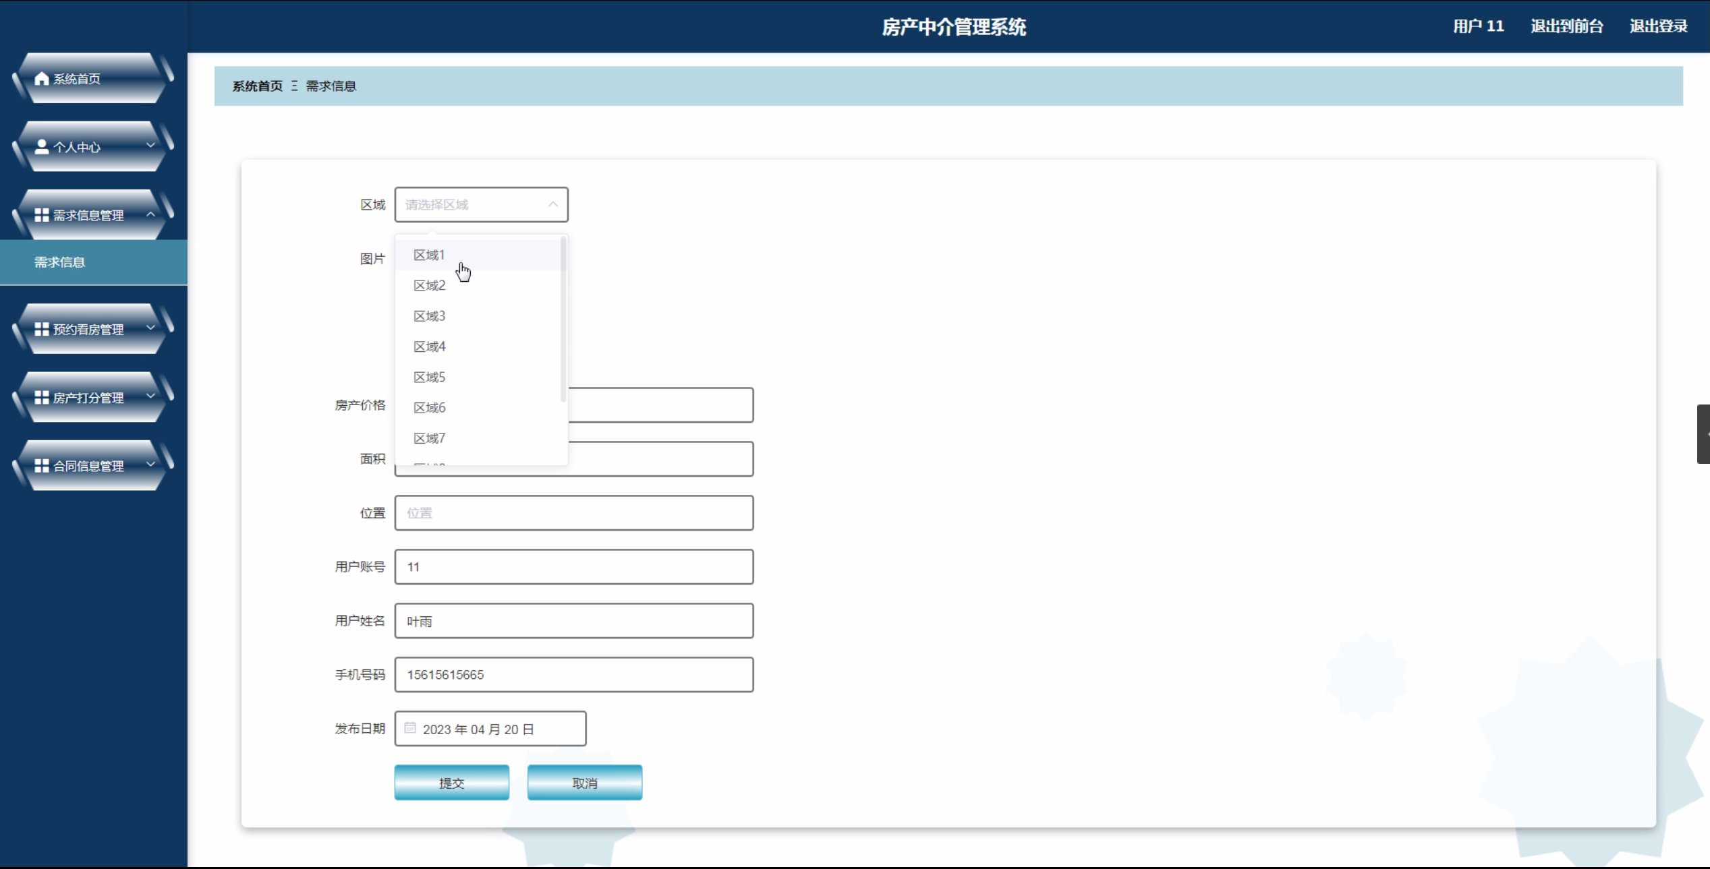Click the grid icon beside 预约看房管理
The width and height of the screenshot is (1710, 869).
[x=42, y=329]
